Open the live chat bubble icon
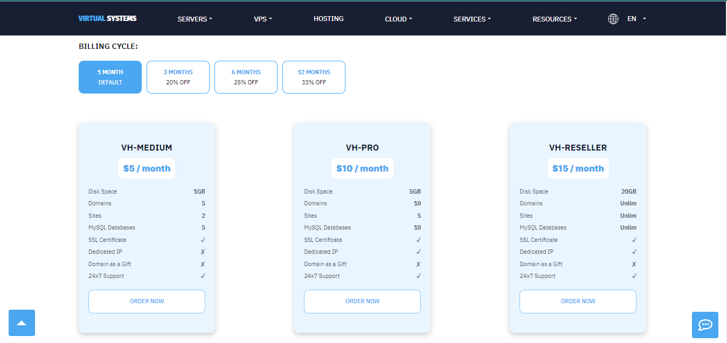Screen dimensions: 727x343 705,325
